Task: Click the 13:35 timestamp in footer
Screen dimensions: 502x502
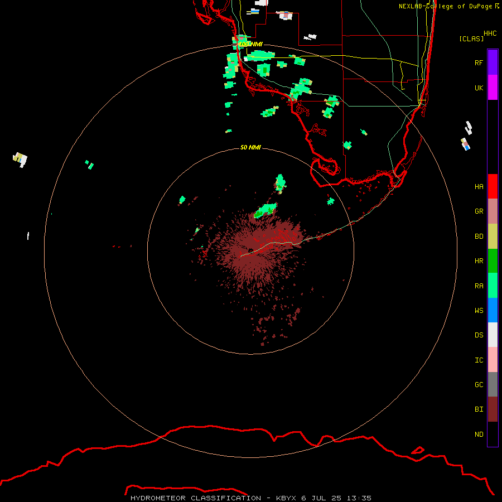Action: (359, 498)
